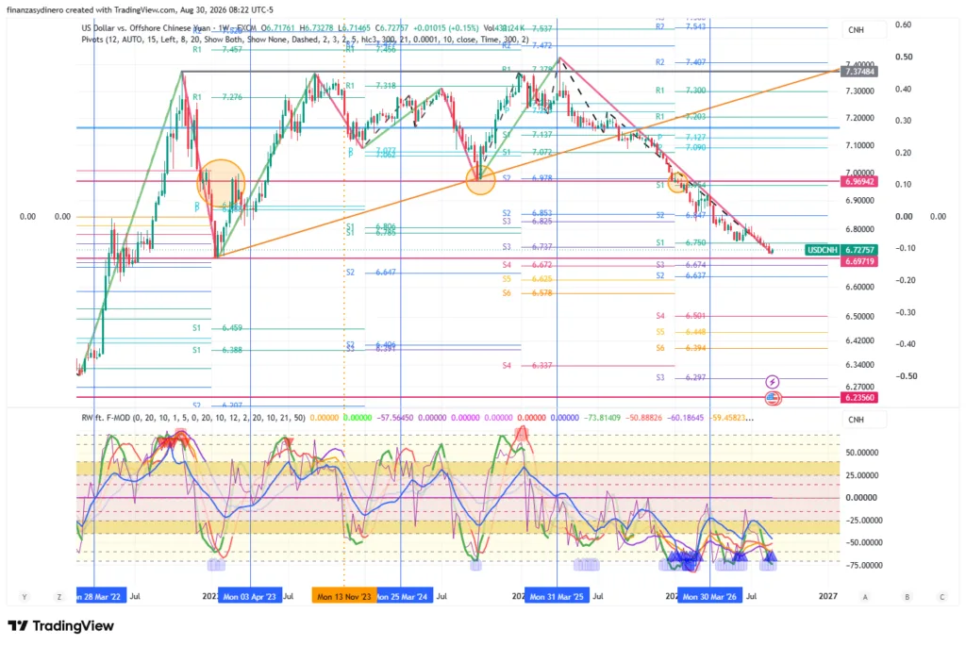Click the pink 6.96942 price label
966x646 pixels.
[x=859, y=182]
